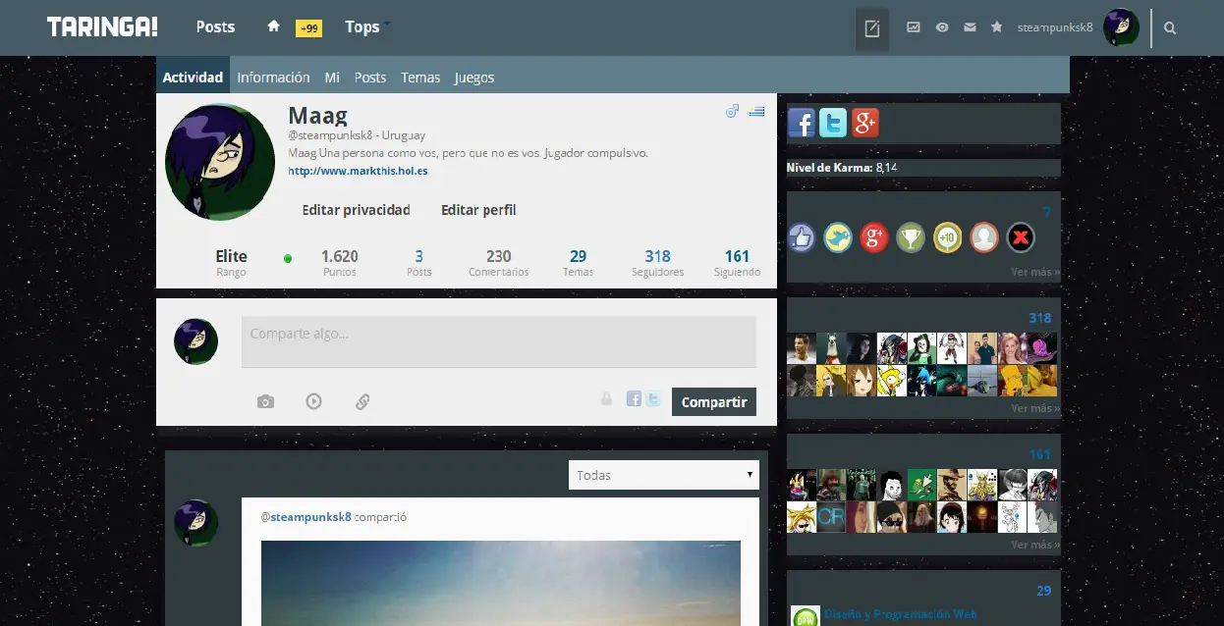Open the 3 Posts counter
The height and width of the screenshot is (626, 1224).
419,262
